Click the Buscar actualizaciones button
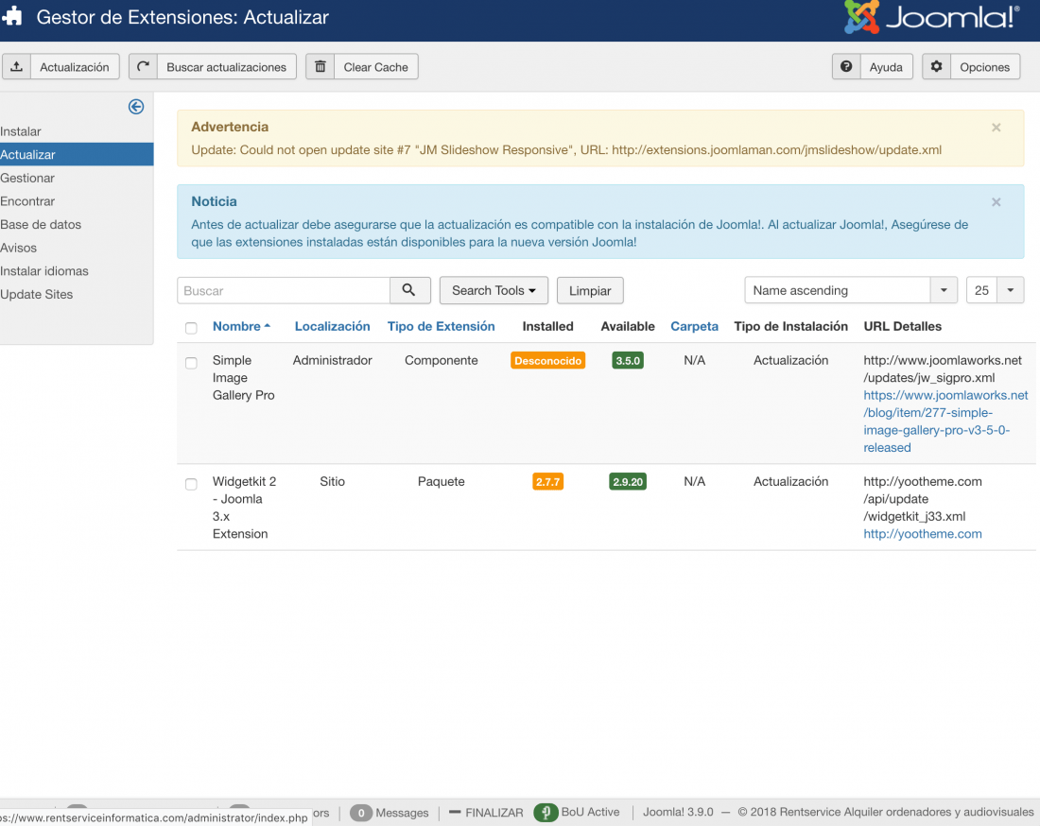 click(x=212, y=67)
